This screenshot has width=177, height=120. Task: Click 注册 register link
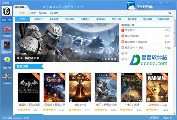[9, 20]
